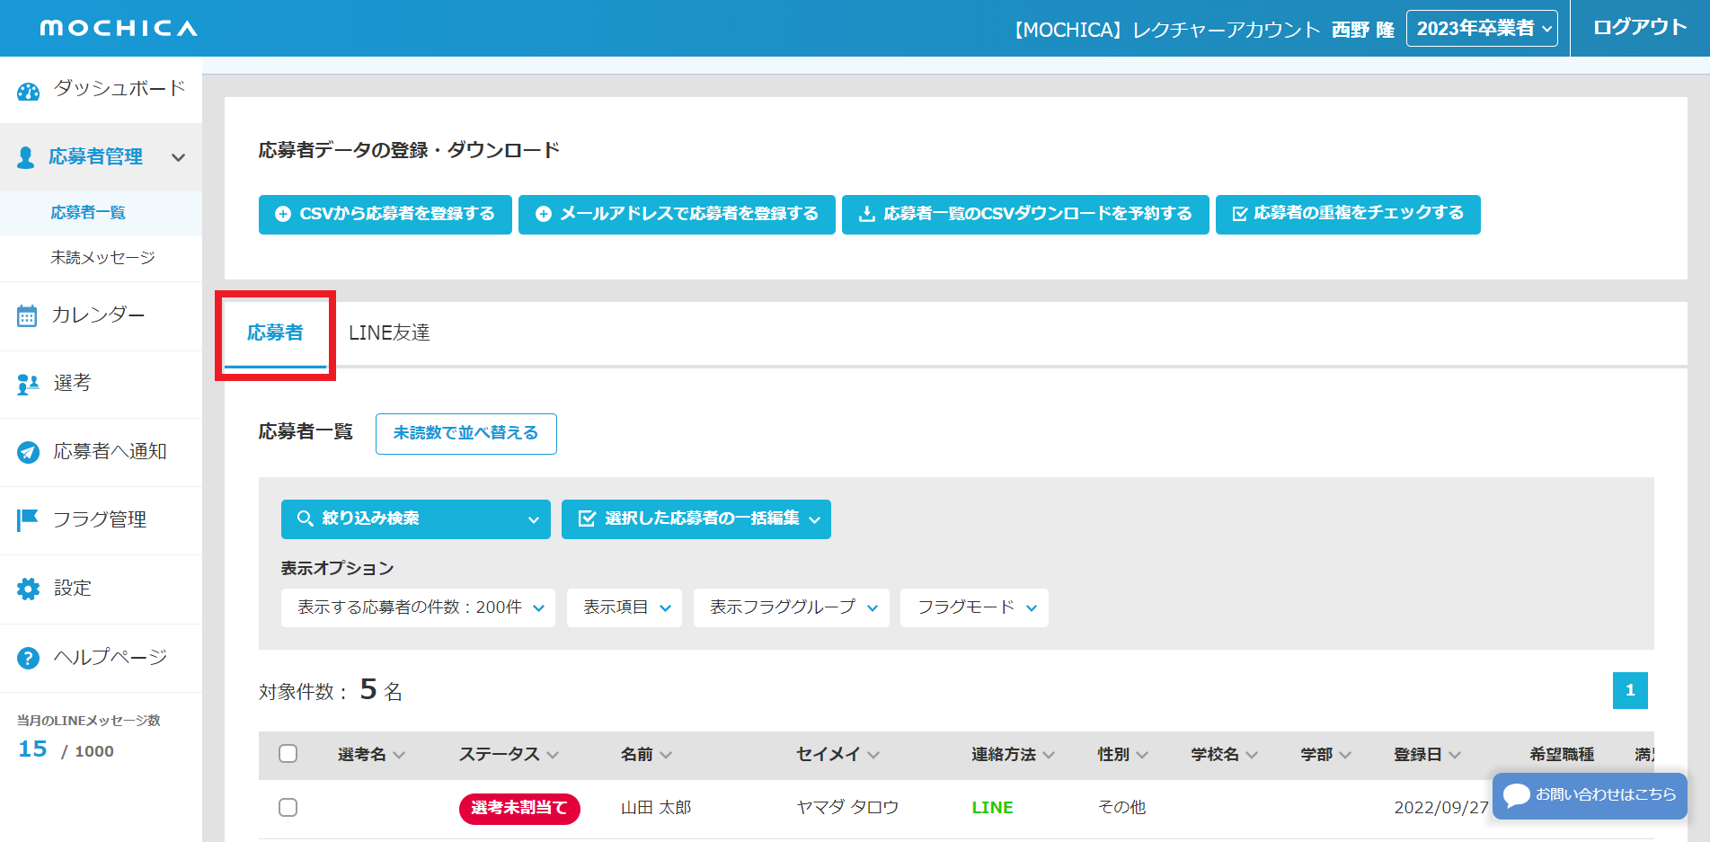Expand the 絞り込み検索 filter dropdown
This screenshot has width=1710, height=842.
[415, 519]
